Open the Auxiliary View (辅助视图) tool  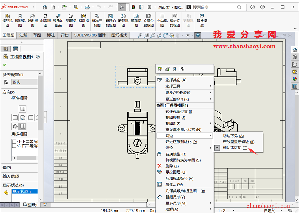pos(33,20)
